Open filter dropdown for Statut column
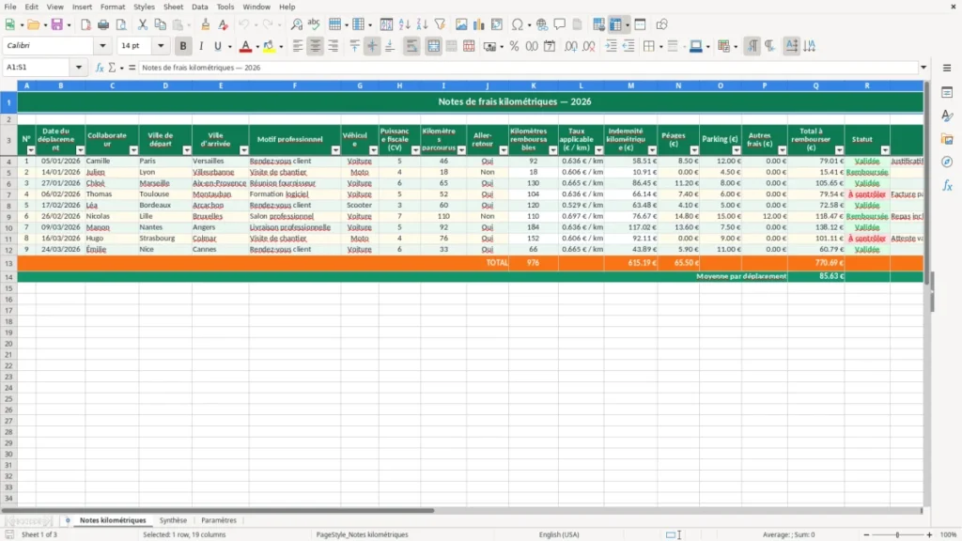The height and width of the screenshot is (541, 962). 885,150
